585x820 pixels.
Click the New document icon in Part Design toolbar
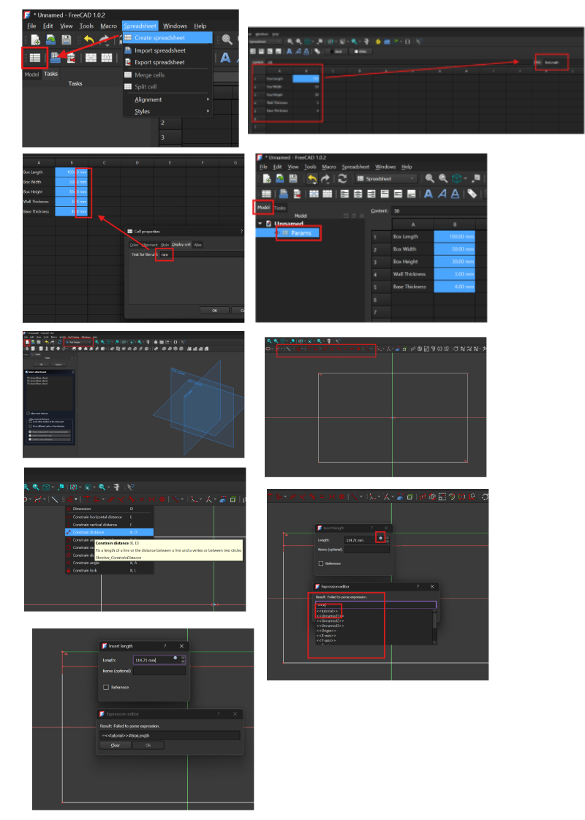click(x=26, y=342)
